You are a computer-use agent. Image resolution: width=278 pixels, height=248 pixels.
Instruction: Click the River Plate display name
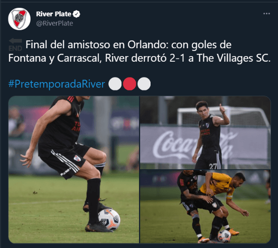[x=54, y=14]
